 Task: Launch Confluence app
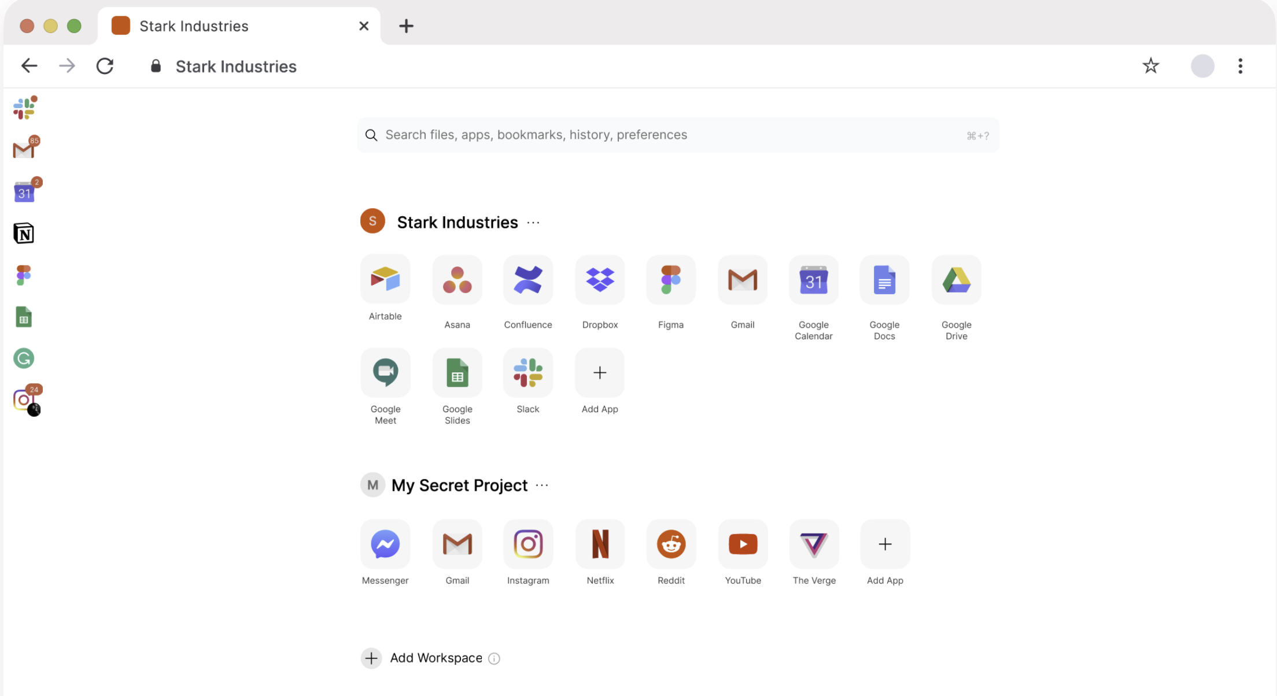click(x=528, y=280)
